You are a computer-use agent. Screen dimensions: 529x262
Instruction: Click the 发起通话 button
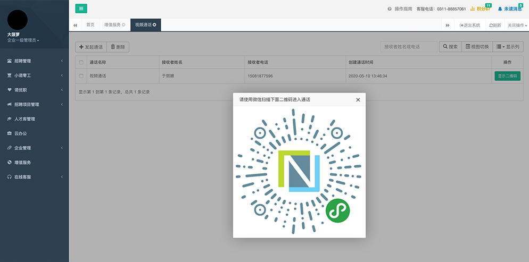91,47
